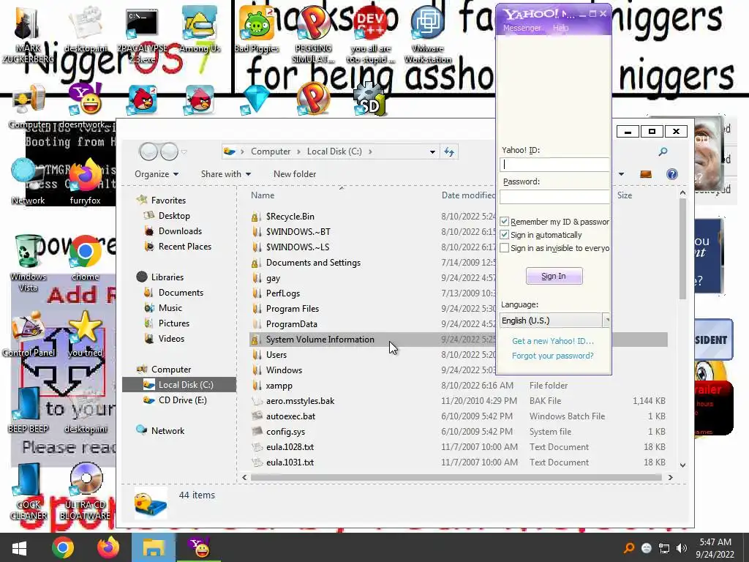Image resolution: width=749 pixels, height=562 pixels.
Task: Open Firefox from the taskbar
Action: click(108, 547)
